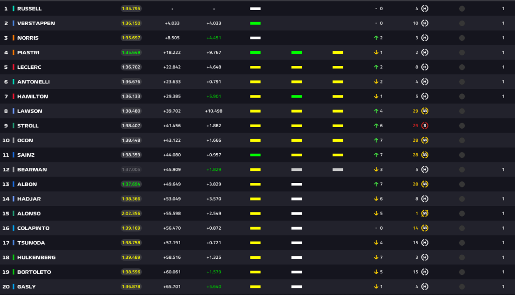Click Ocon's tyre age 28

pos(415,140)
